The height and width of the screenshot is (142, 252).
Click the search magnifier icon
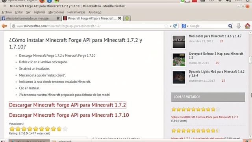coord(230,26)
